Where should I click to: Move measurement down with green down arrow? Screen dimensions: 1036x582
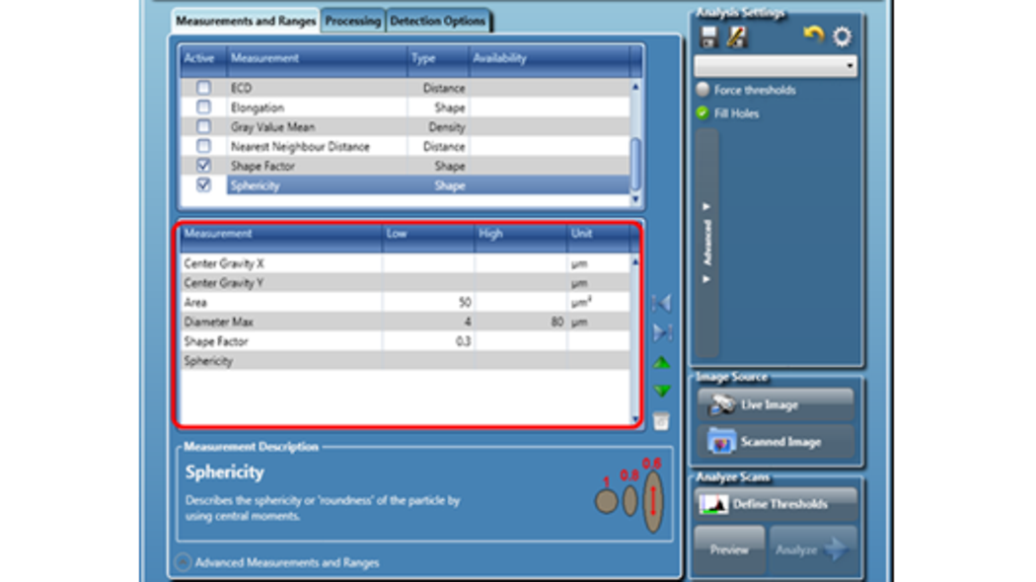click(x=661, y=392)
